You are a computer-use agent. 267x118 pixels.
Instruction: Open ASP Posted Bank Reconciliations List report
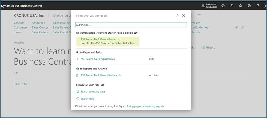click(101, 75)
